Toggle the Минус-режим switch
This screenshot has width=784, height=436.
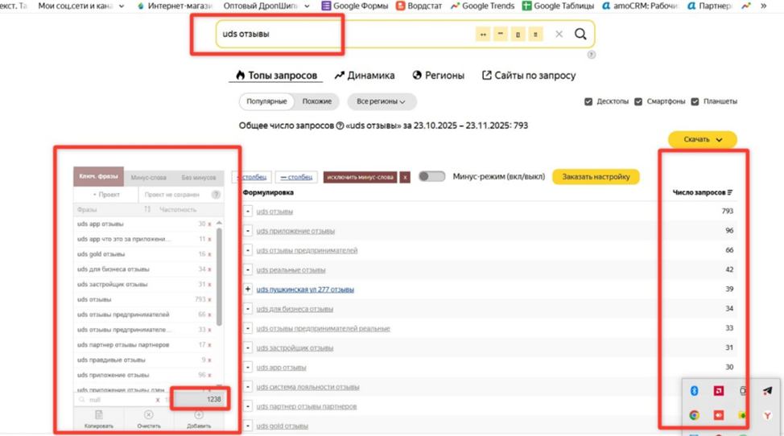click(x=431, y=176)
